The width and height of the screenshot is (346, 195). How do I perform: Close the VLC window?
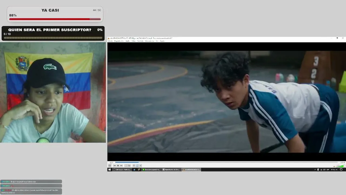pyautogui.click(x=343, y=38)
